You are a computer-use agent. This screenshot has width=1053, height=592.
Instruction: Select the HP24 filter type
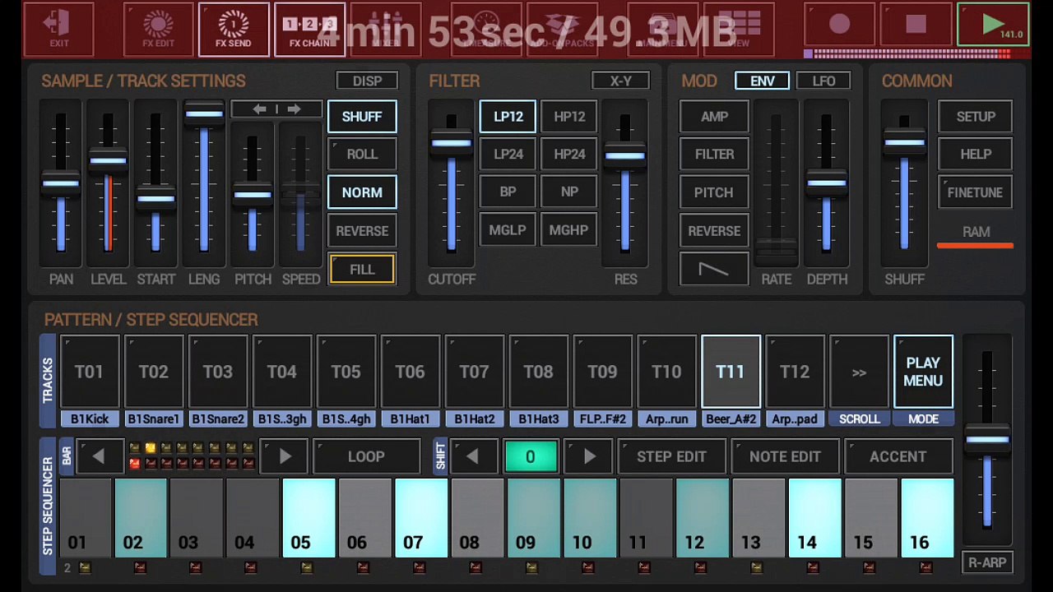point(569,155)
